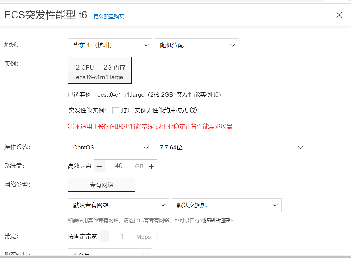
Task: Click the red warning info icon
Action: (71, 126)
